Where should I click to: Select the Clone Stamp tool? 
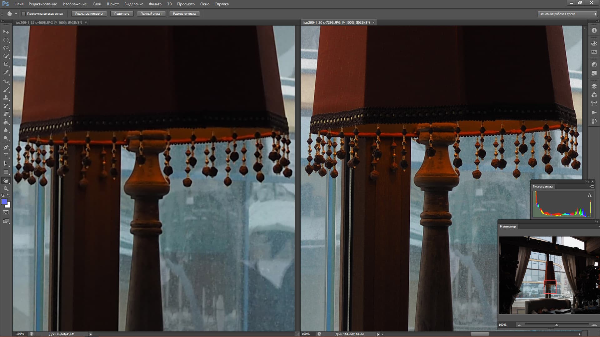coord(6,98)
